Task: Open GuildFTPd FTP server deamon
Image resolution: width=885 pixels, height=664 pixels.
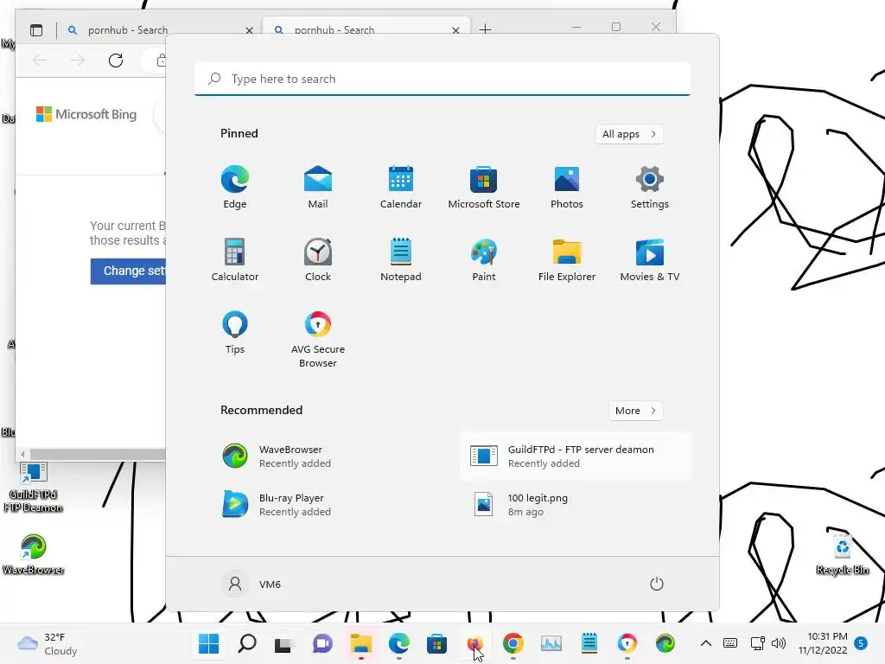Action: pyautogui.click(x=575, y=456)
